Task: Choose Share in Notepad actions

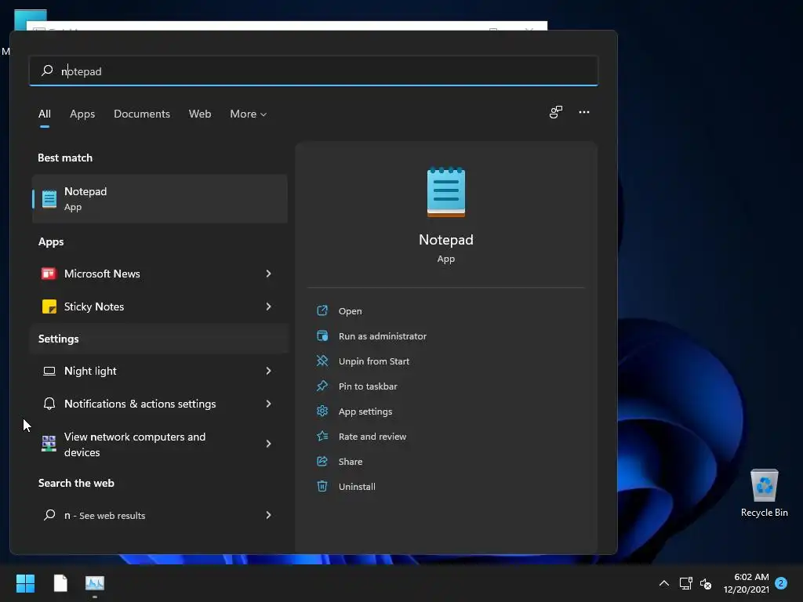Action: (x=351, y=461)
